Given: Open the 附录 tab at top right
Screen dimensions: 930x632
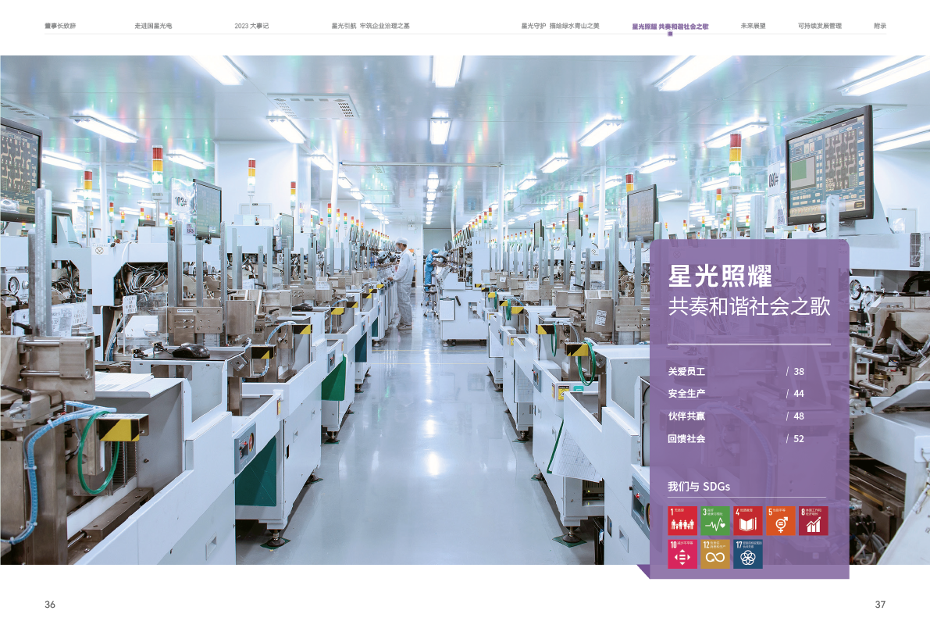Looking at the screenshot, I should click(879, 26).
